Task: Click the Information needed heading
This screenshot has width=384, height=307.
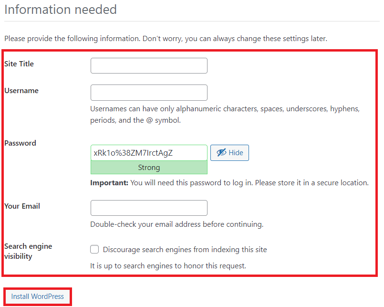Action: tap(61, 10)
